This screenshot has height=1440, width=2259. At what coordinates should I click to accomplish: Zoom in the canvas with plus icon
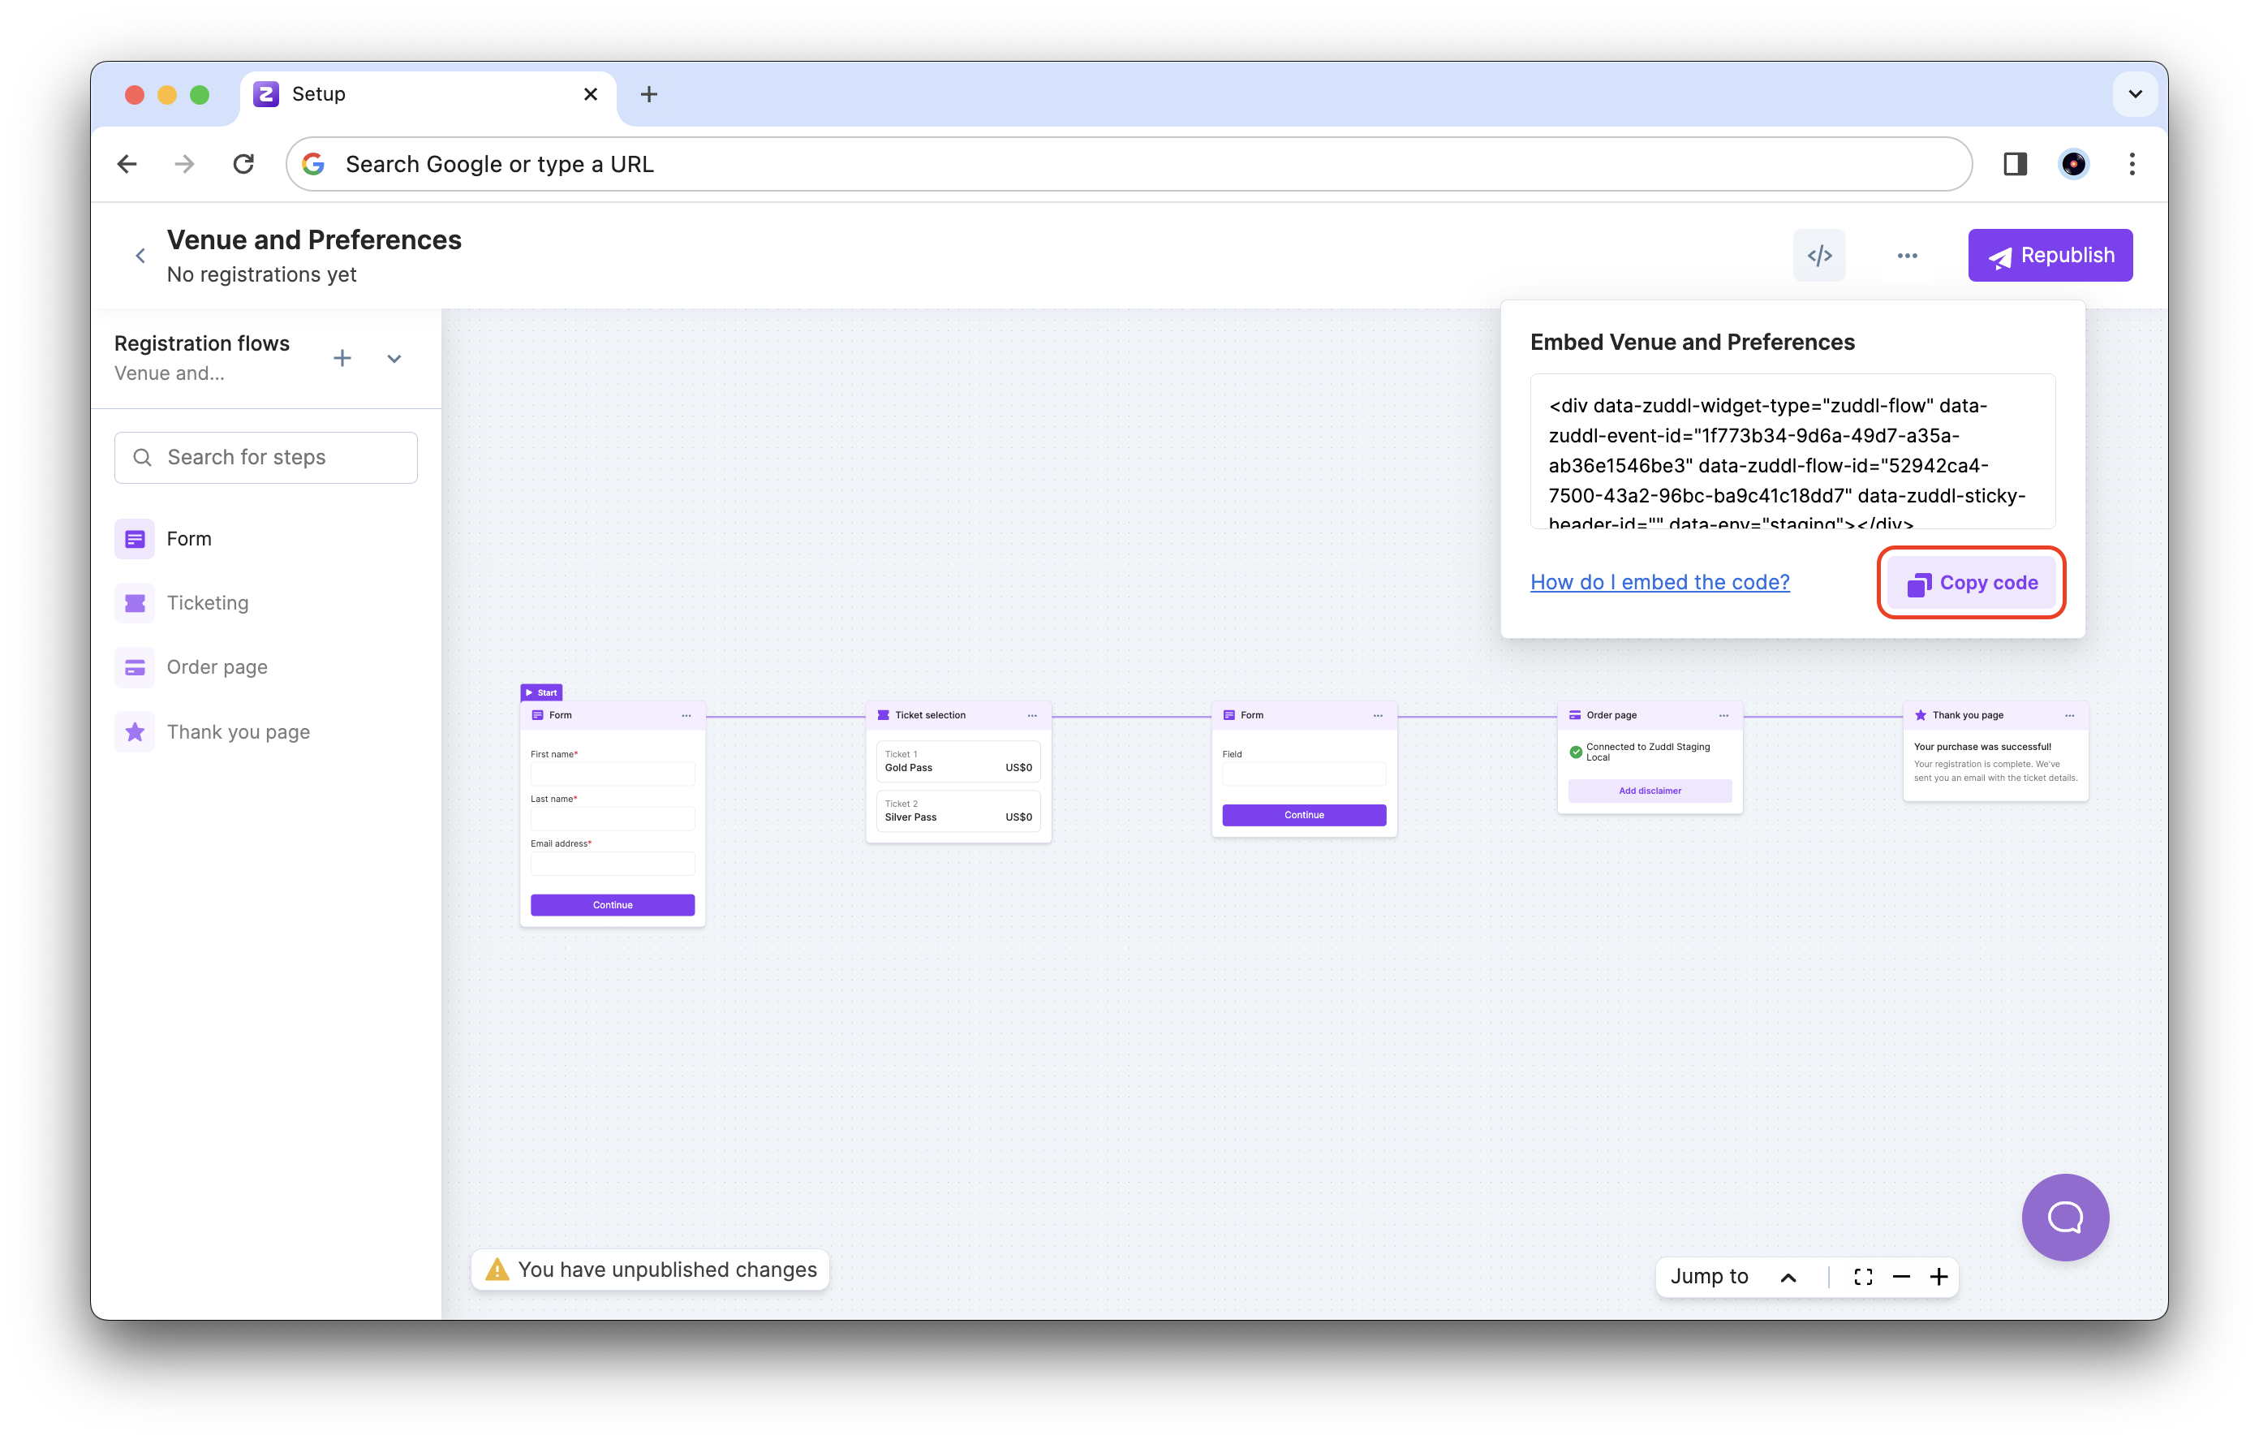click(x=1938, y=1277)
